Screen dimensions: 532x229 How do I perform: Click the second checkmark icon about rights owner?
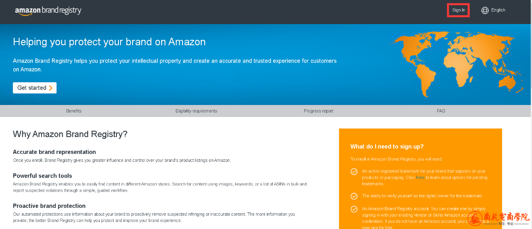pyautogui.click(x=354, y=196)
